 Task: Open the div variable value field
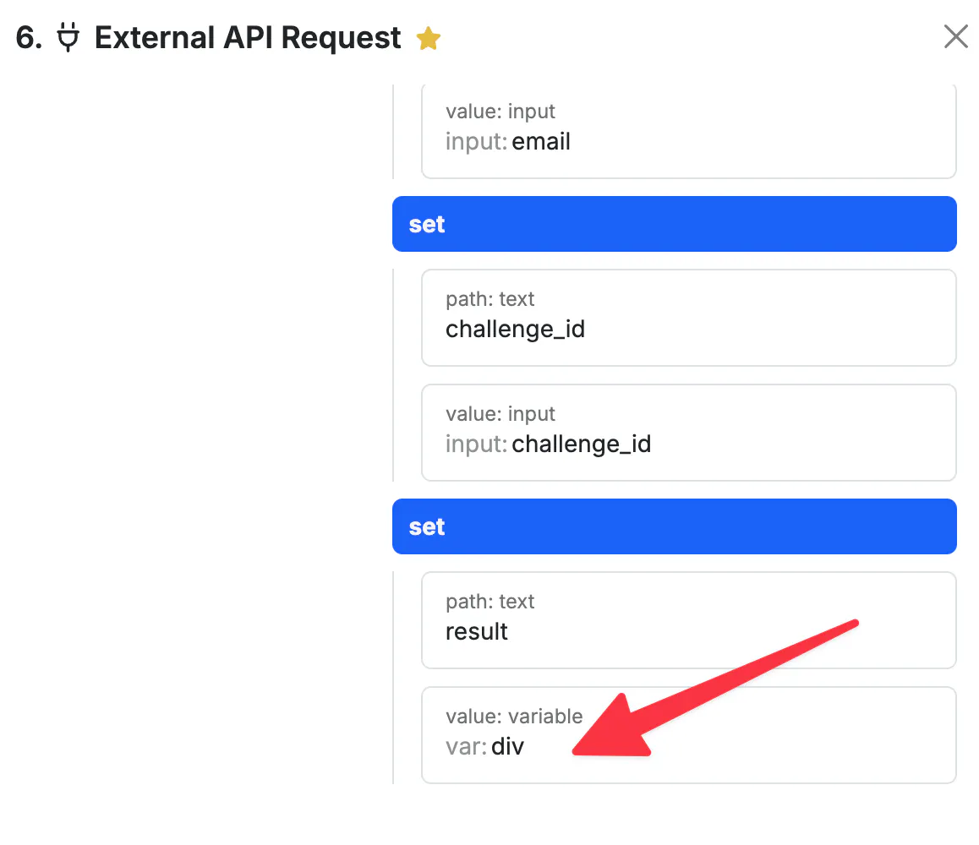point(688,735)
